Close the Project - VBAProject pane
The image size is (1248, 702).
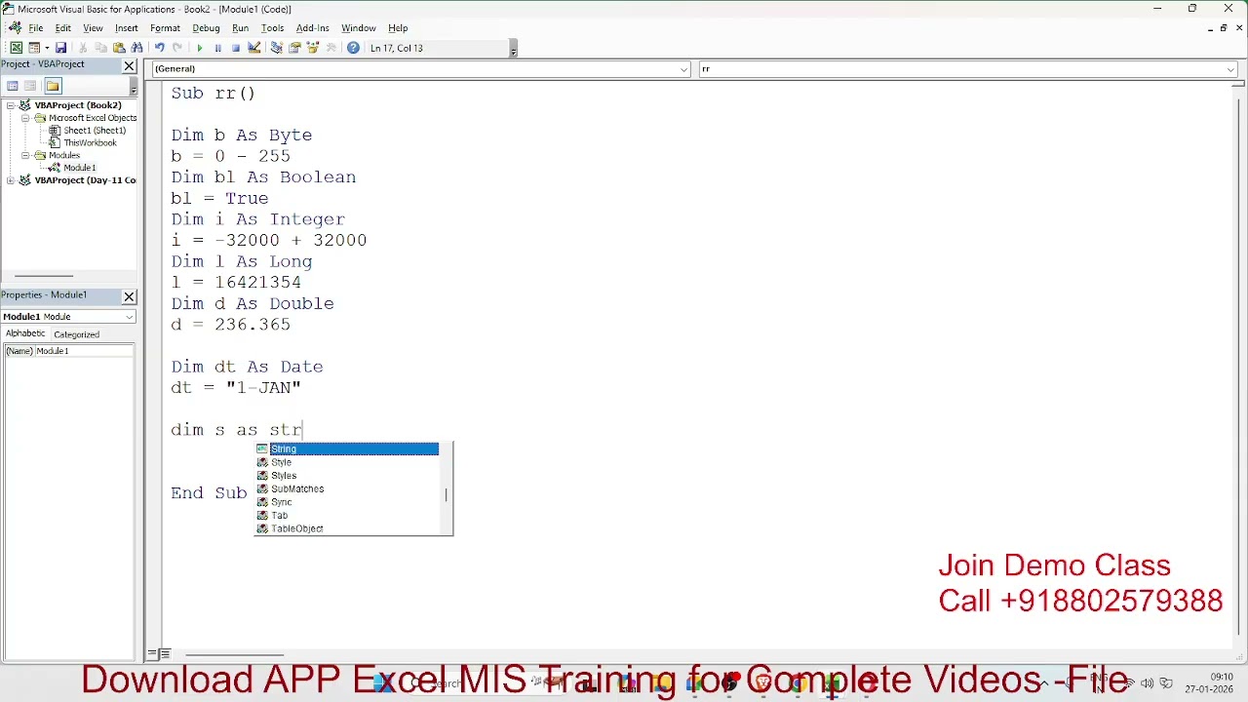129,65
